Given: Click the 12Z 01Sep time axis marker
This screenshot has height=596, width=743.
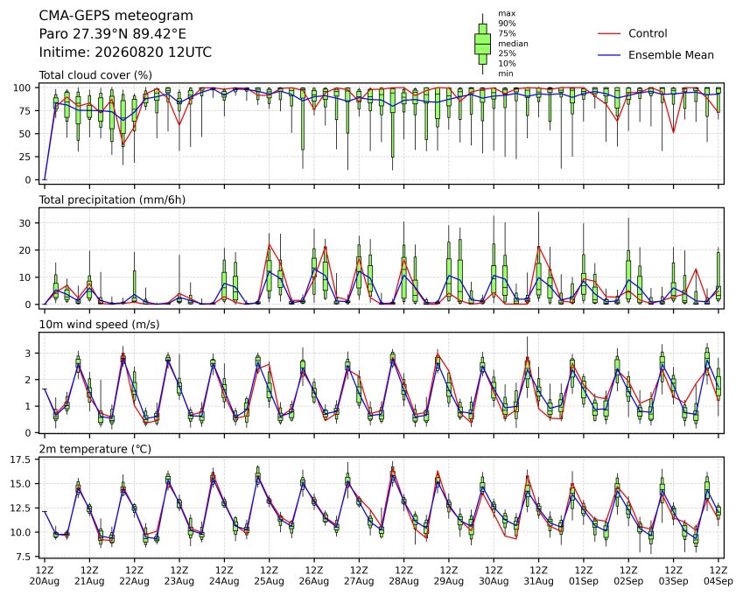Looking at the screenshot, I should click(584, 576).
